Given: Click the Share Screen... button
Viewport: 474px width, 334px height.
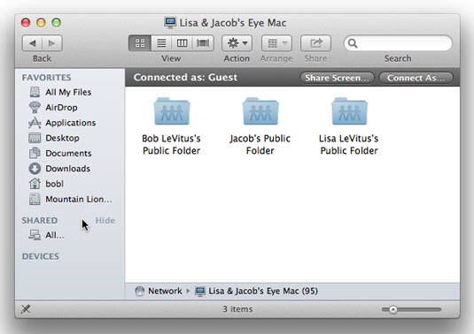Looking at the screenshot, I should click(x=337, y=78).
